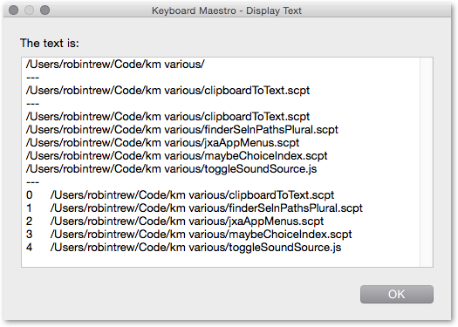Click the line numbered 2 jxaAppMenus.scpt
458x327 pixels.
(x=174, y=221)
